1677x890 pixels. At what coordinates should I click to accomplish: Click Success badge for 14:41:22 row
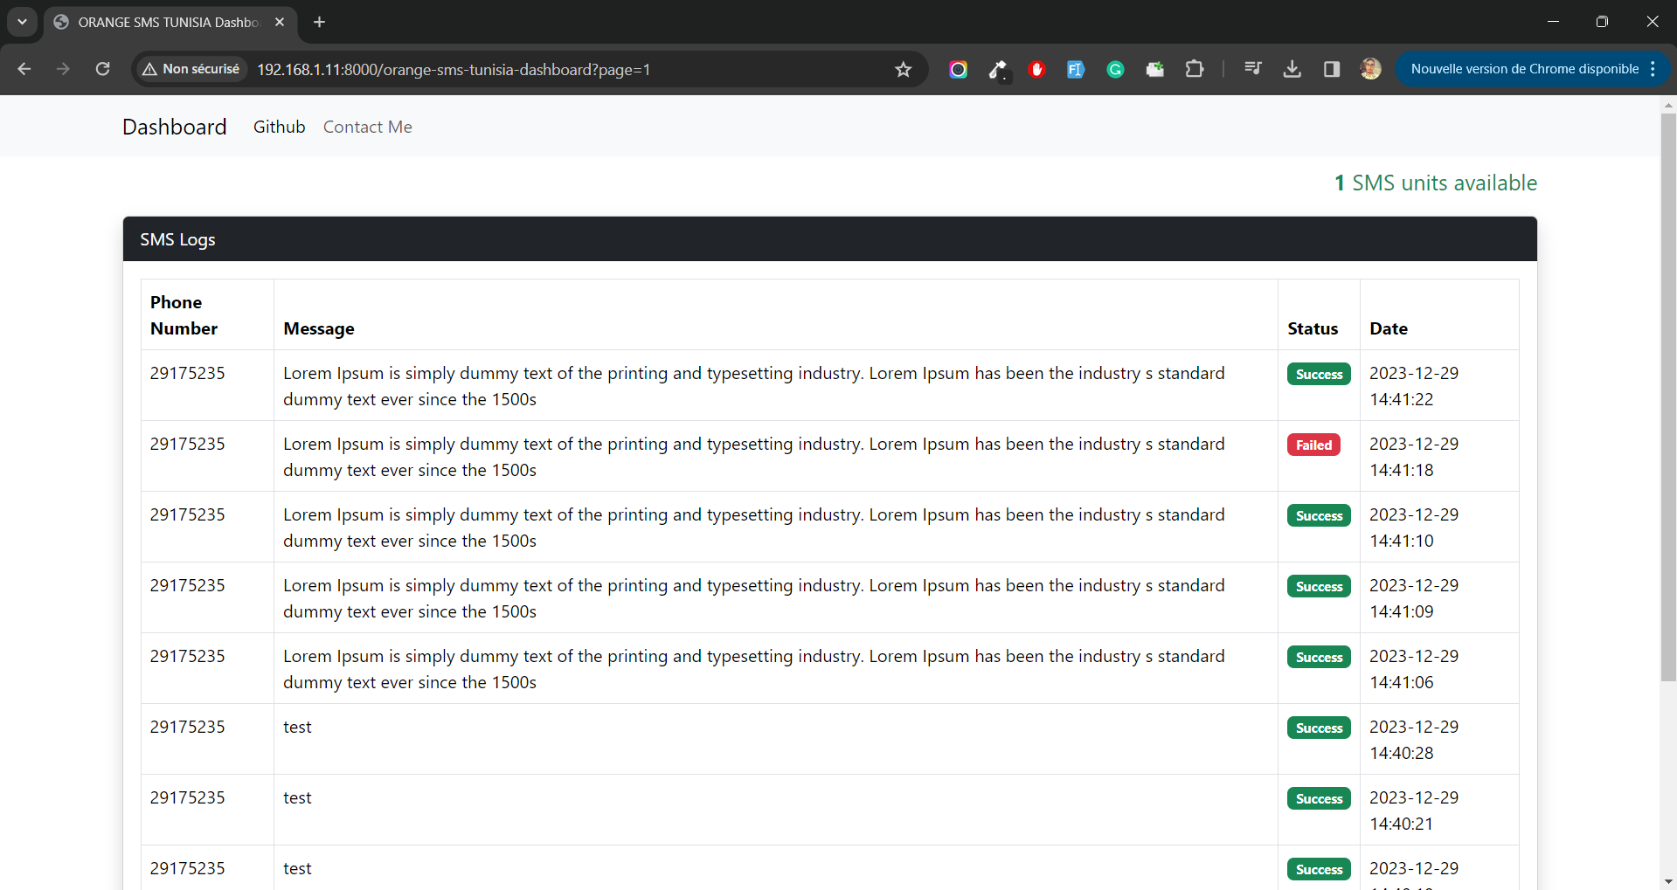coord(1319,374)
